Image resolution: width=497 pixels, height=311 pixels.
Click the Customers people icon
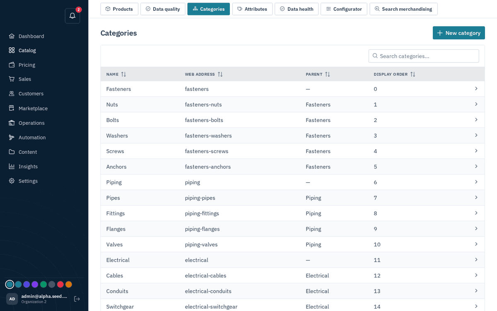pyautogui.click(x=12, y=94)
